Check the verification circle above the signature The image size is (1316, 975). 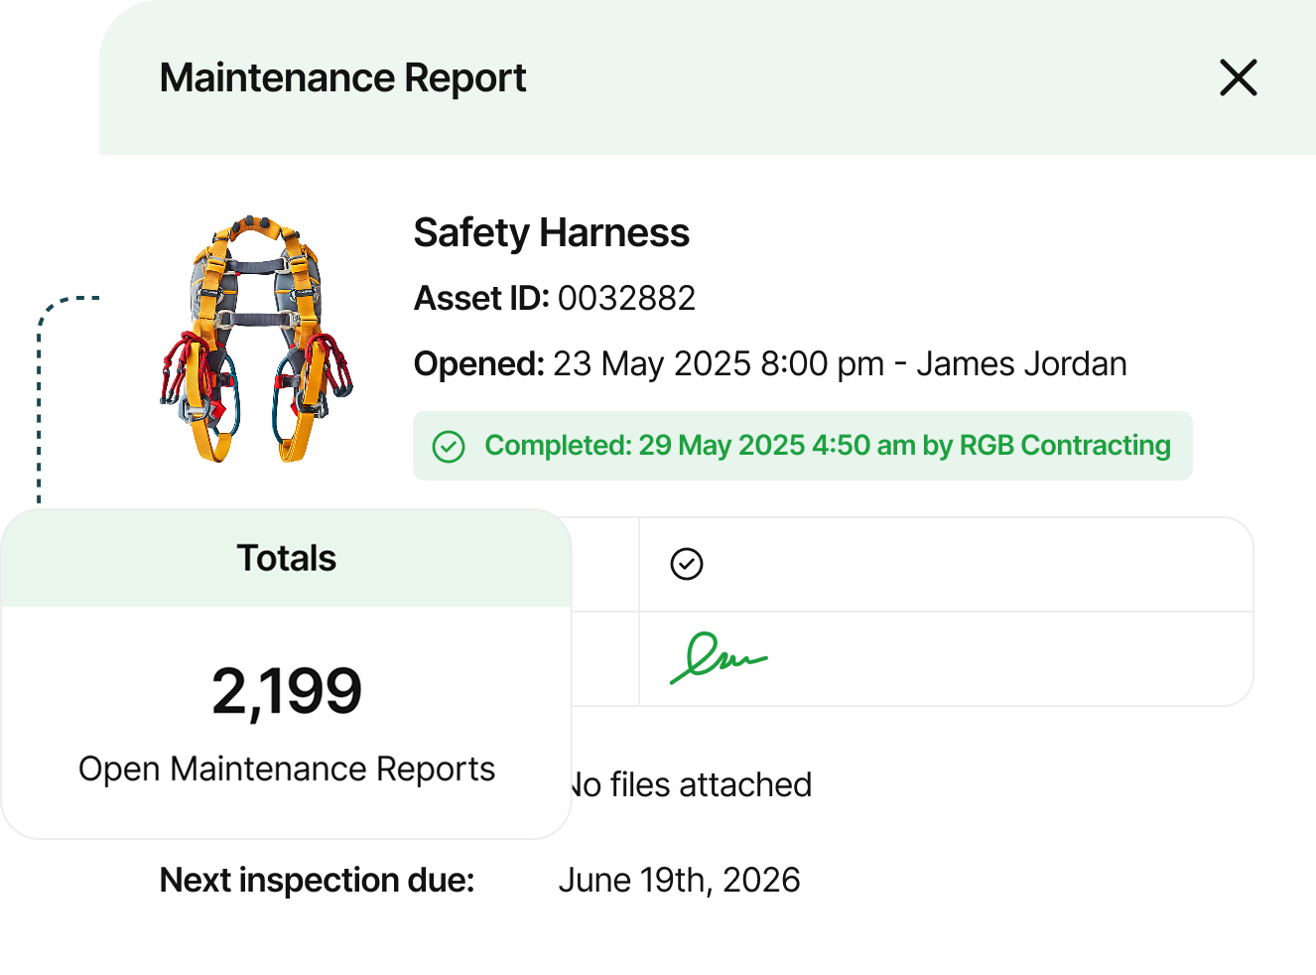(x=687, y=564)
